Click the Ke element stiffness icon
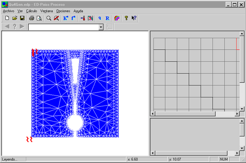The image size is (246, 163). tap(66, 18)
